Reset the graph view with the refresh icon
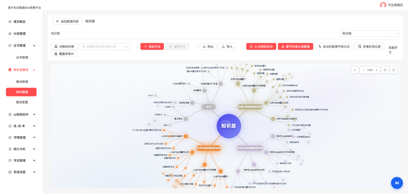The width and height of the screenshot is (408, 194). pyautogui.click(x=385, y=70)
